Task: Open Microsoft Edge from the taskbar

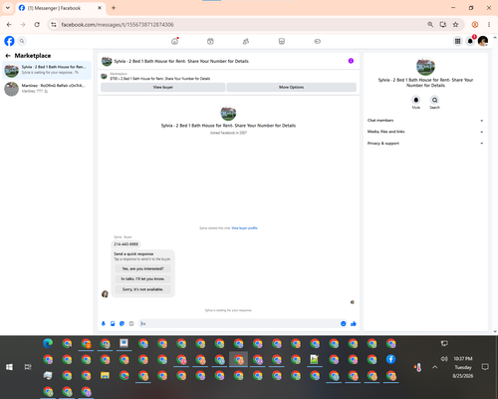Action: click(x=48, y=343)
